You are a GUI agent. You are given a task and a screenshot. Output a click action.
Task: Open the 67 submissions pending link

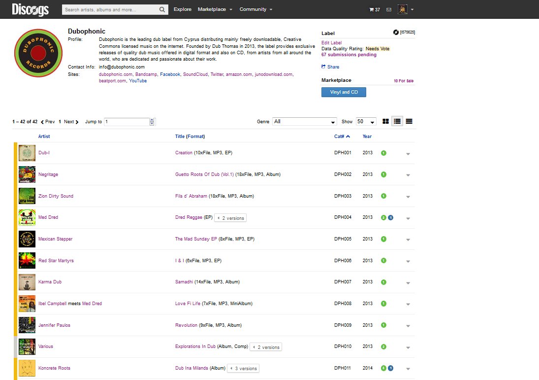(x=349, y=54)
